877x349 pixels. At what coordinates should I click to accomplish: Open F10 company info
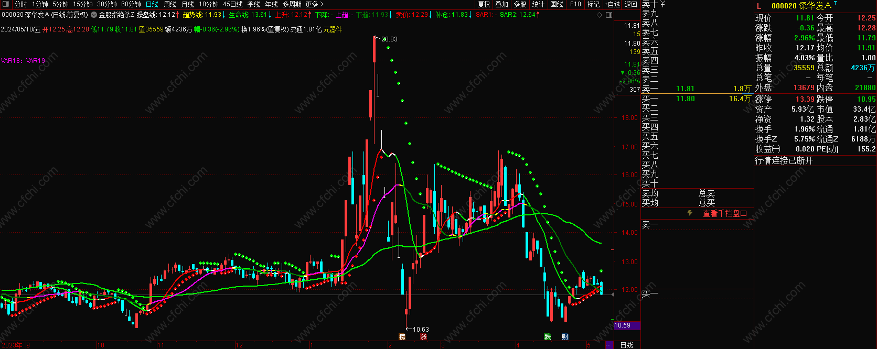tap(575, 4)
